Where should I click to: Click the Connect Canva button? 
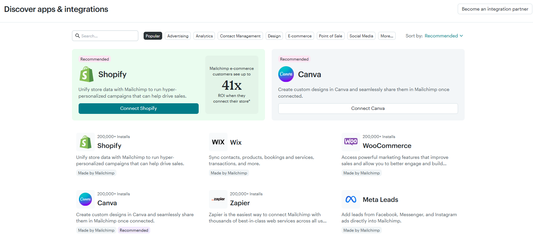[368, 109]
